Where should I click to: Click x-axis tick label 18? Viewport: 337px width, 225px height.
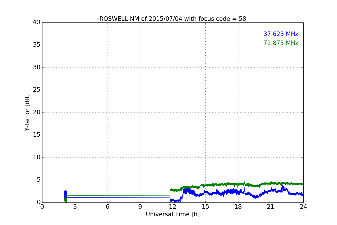coord(238,207)
